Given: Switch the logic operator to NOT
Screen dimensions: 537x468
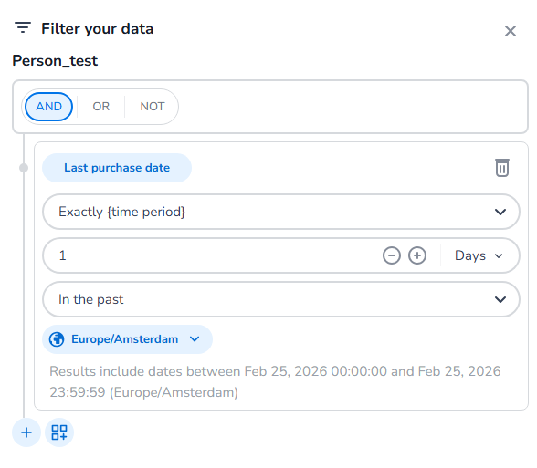Looking at the screenshot, I should [x=152, y=107].
